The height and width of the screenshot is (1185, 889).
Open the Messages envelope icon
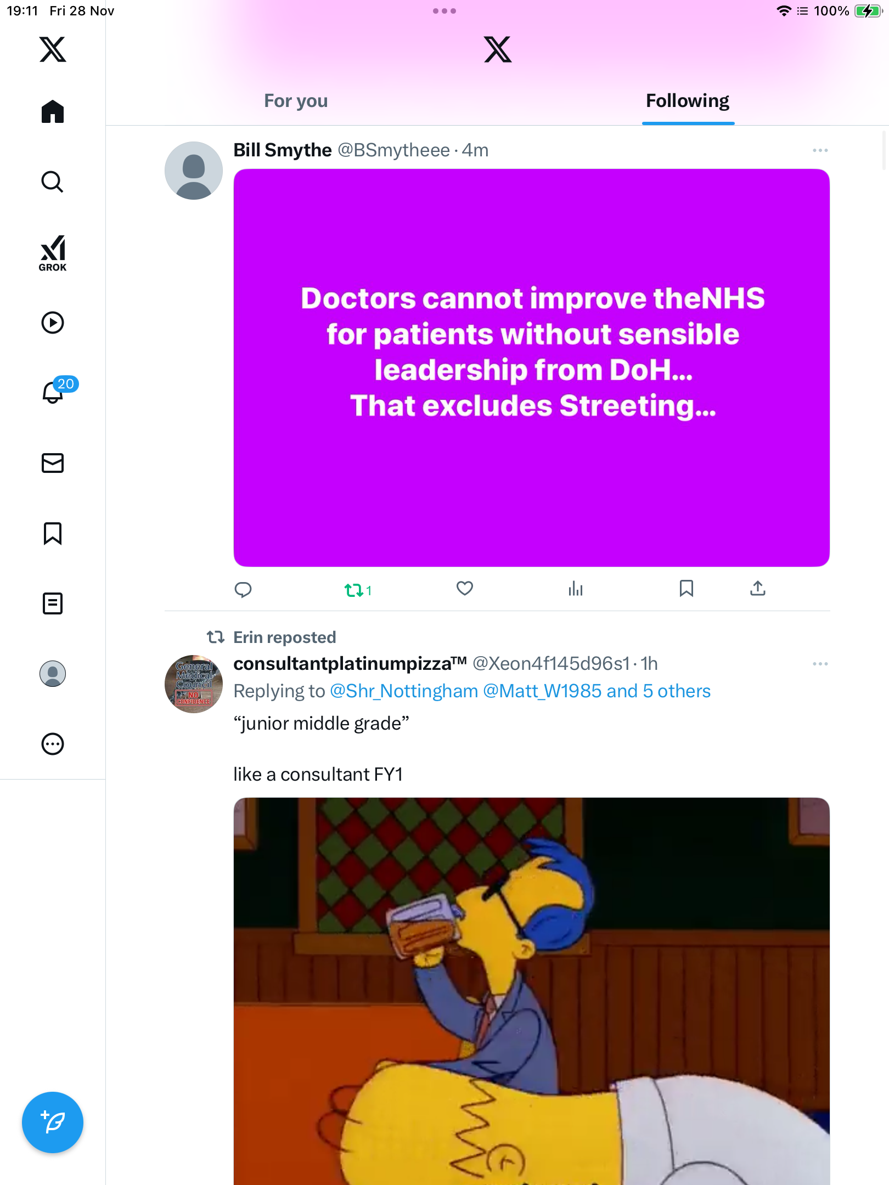[x=53, y=463]
